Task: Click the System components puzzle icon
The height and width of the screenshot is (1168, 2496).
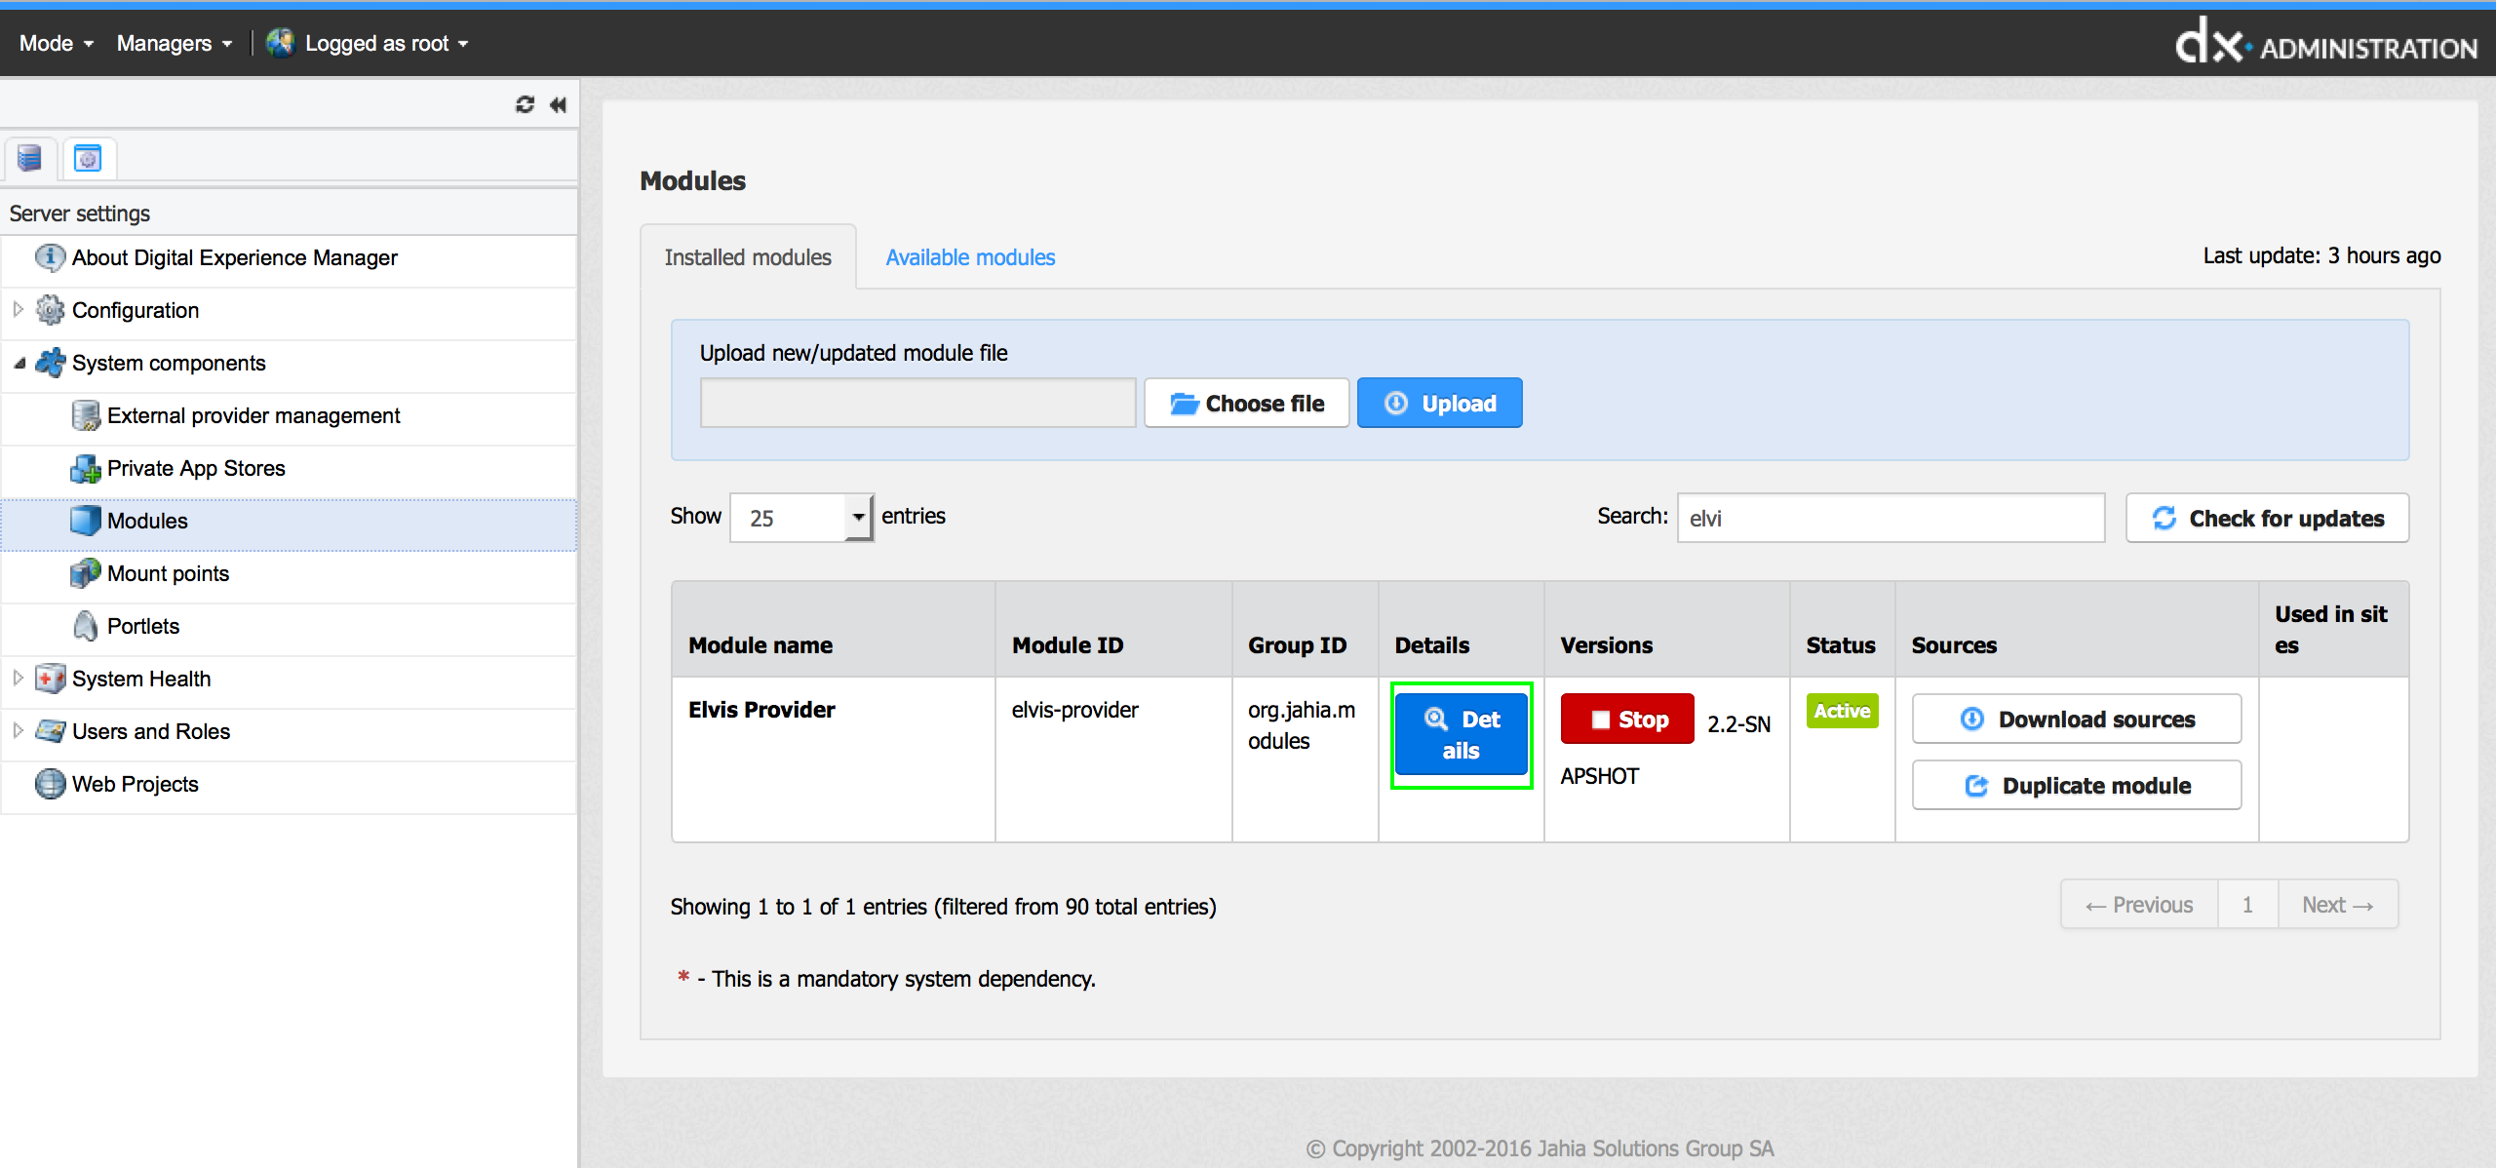Action: (50, 363)
